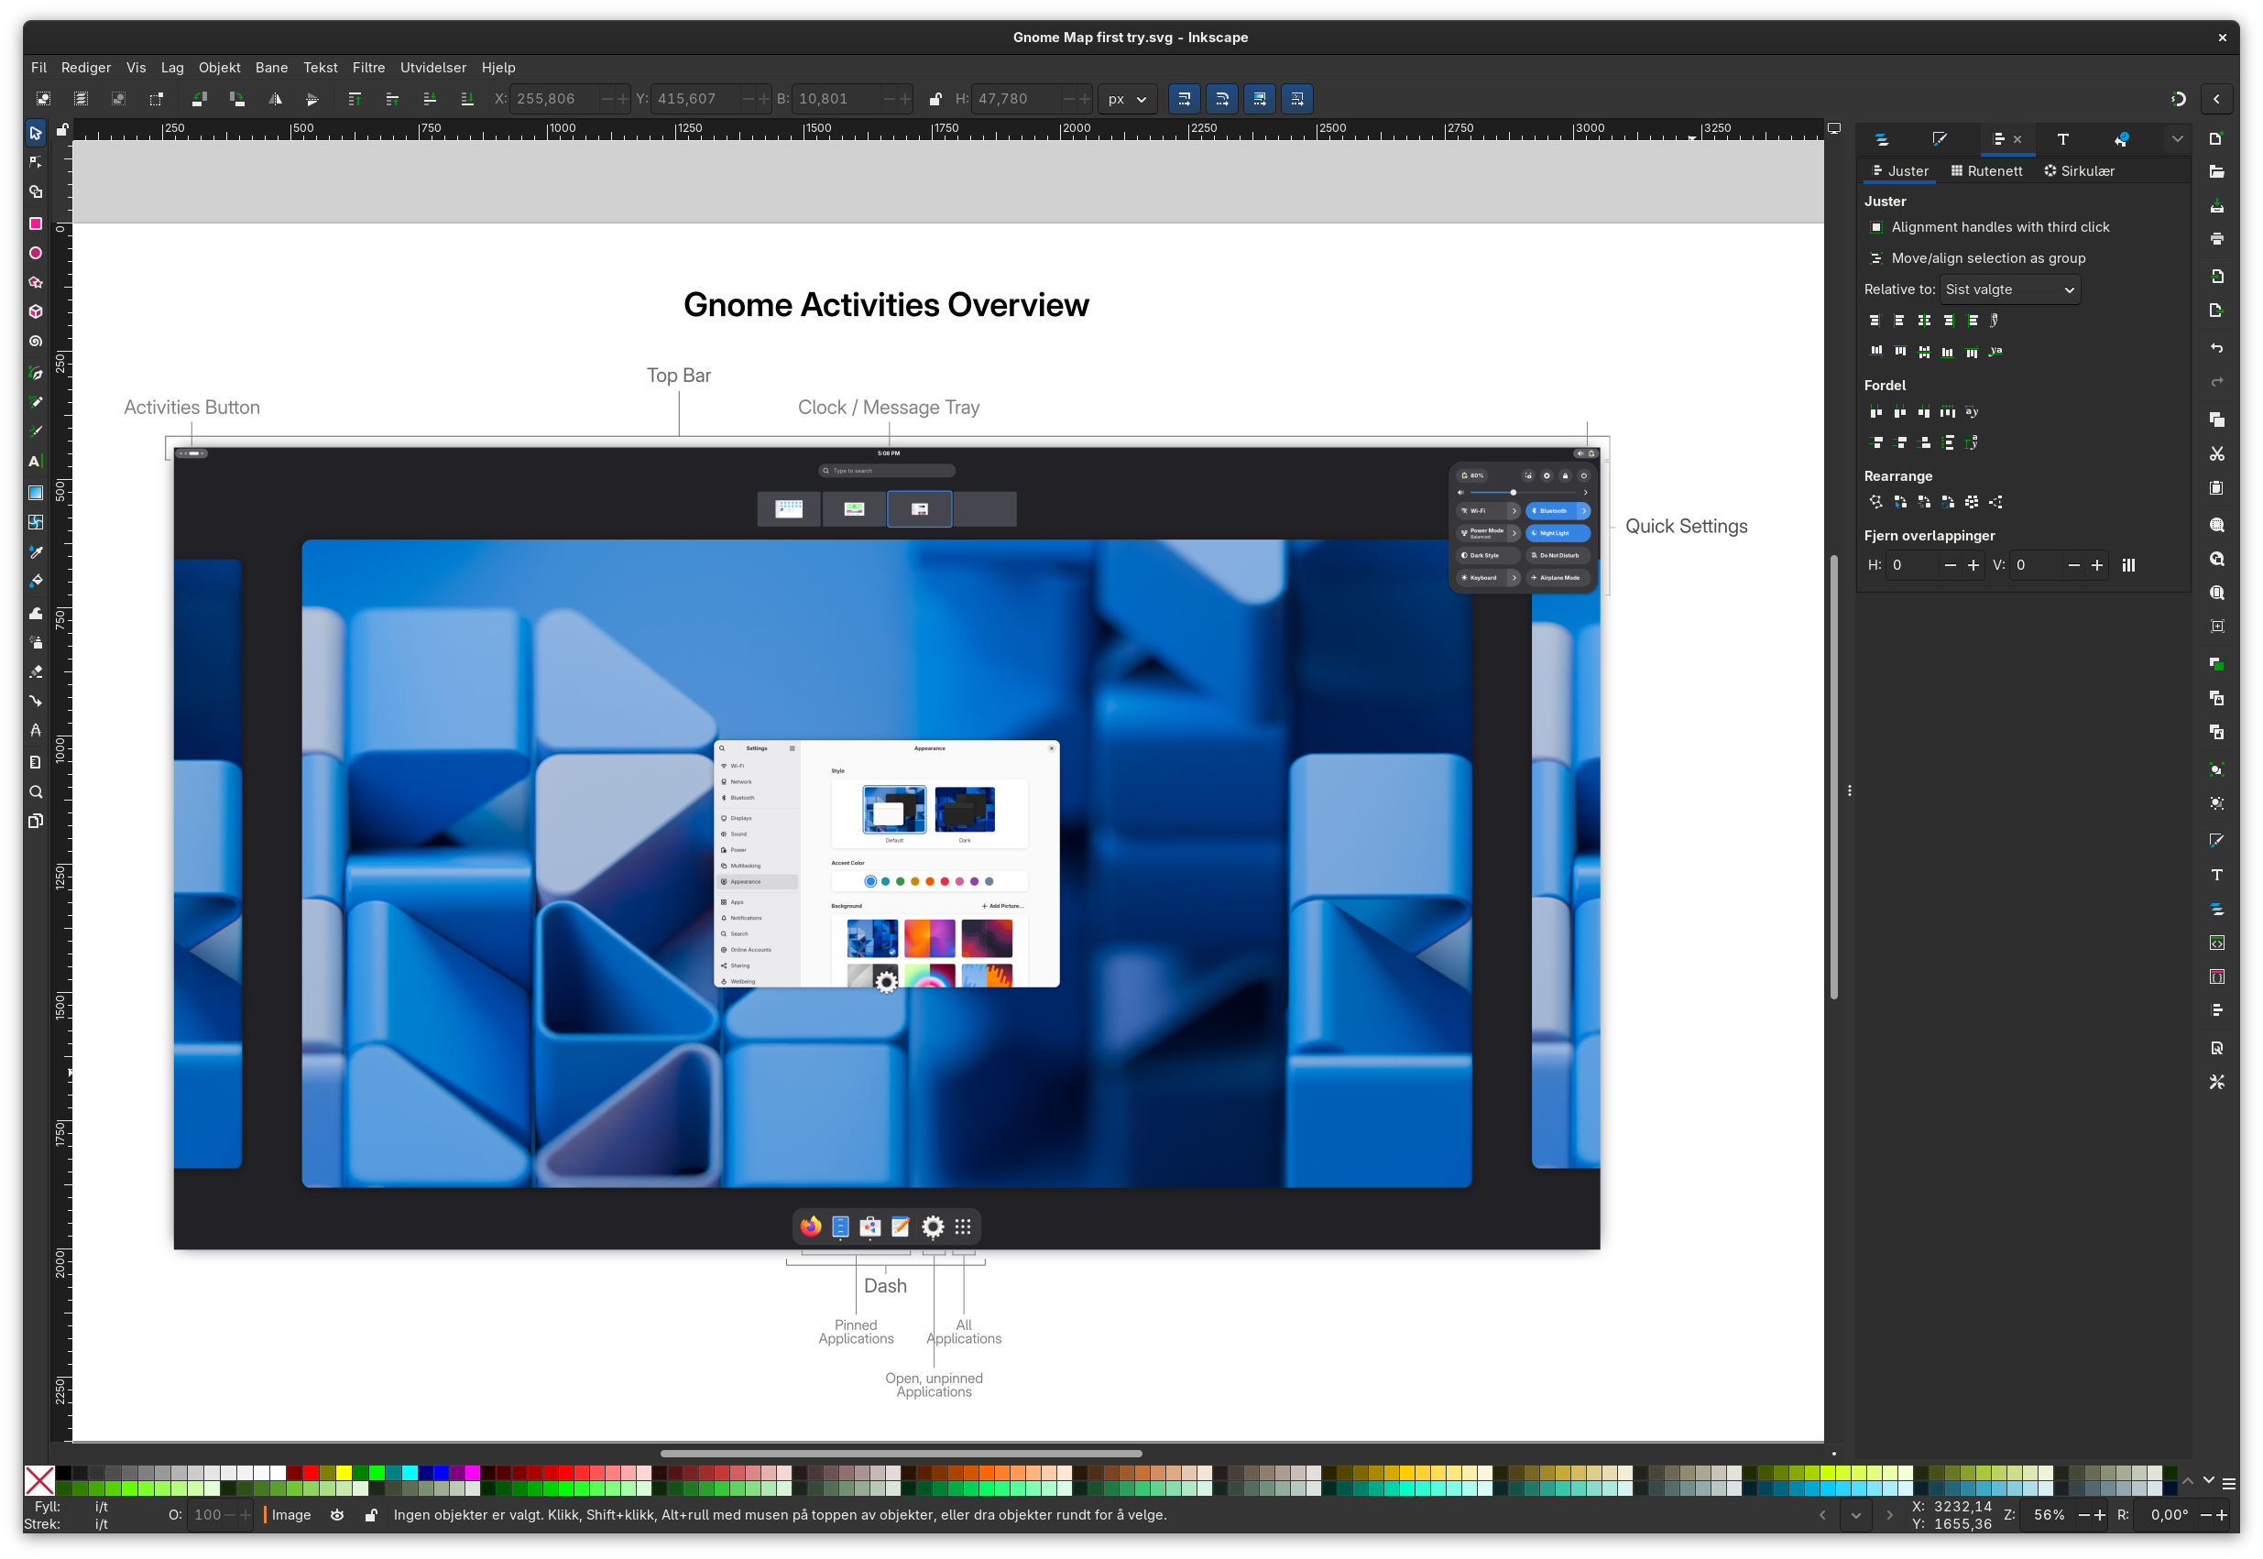The width and height of the screenshot is (2263, 1559).
Task: Select the Zoom tool magnifier
Action: (35, 791)
